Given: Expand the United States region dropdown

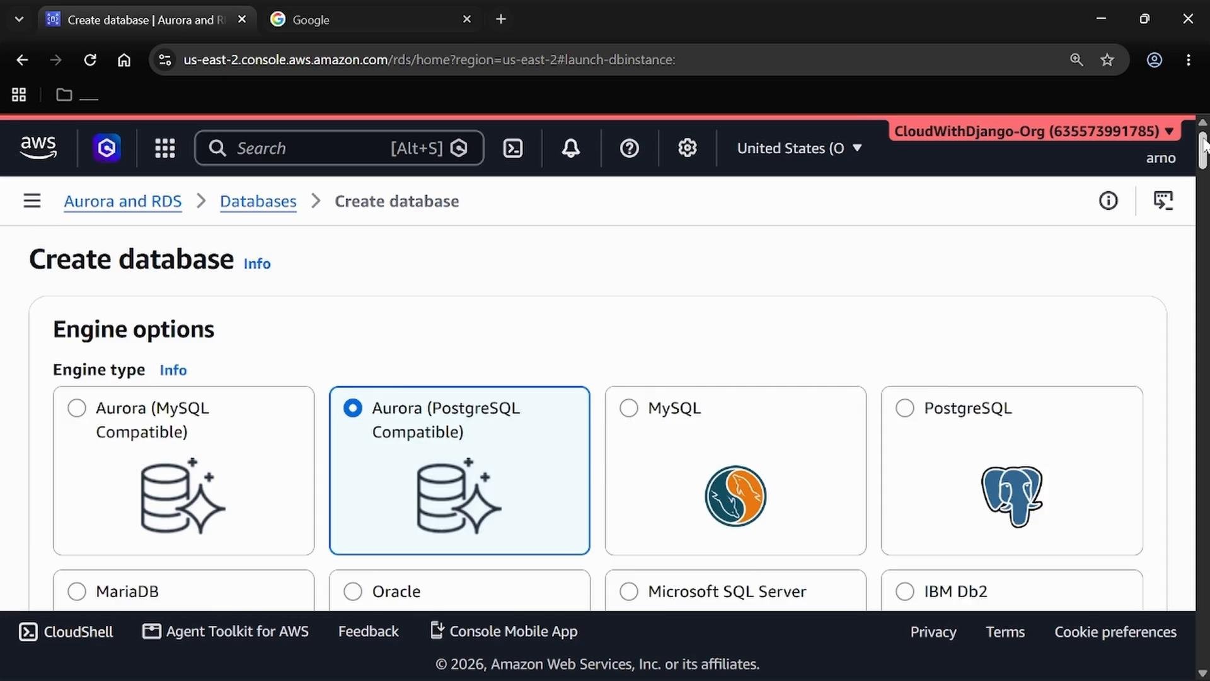Looking at the screenshot, I should pos(799,148).
